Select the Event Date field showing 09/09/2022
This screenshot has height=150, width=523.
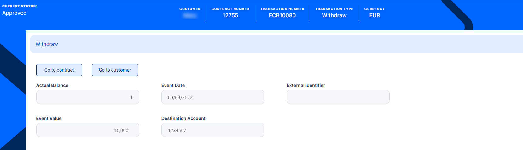pos(213,97)
